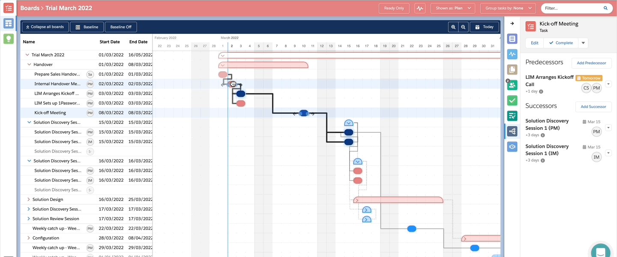This screenshot has height=257, width=617.
Task: Click the zoom in magnifier on Gantt toolbar
Action: [453, 27]
